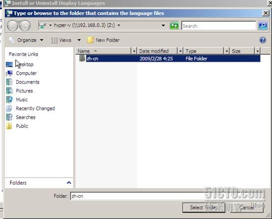This screenshot has width=272, height=219.
Task: Click the Back navigation arrow button
Action: (12, 26)
